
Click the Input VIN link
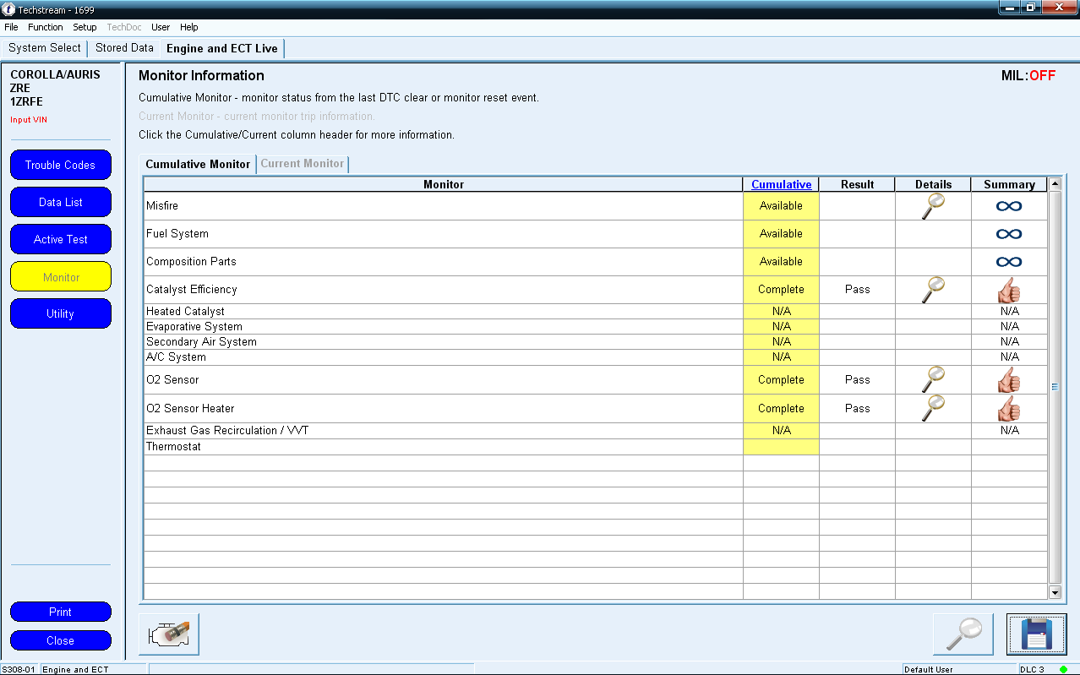[x=29, y=120]
